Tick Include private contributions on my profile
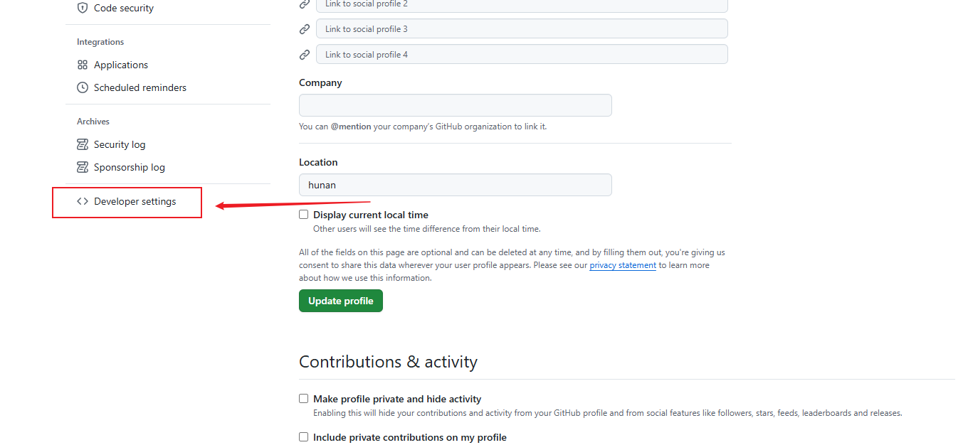The image size is (968, 445). click(304, 437)
